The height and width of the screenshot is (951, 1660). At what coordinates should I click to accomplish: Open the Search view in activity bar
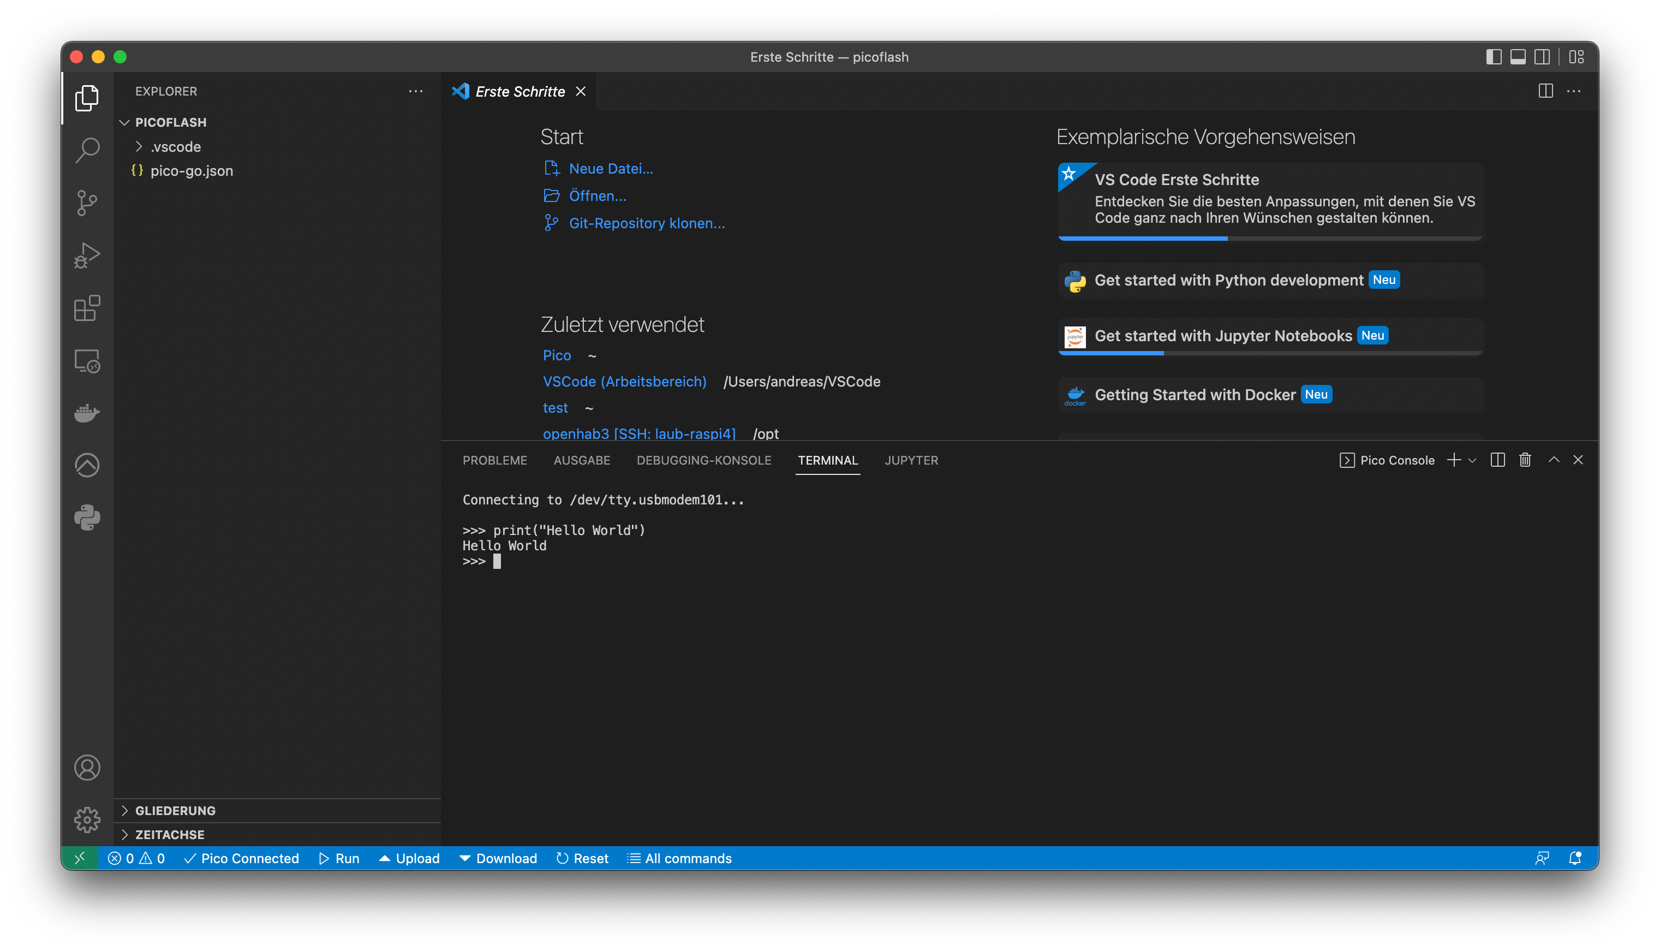(87, 150)
